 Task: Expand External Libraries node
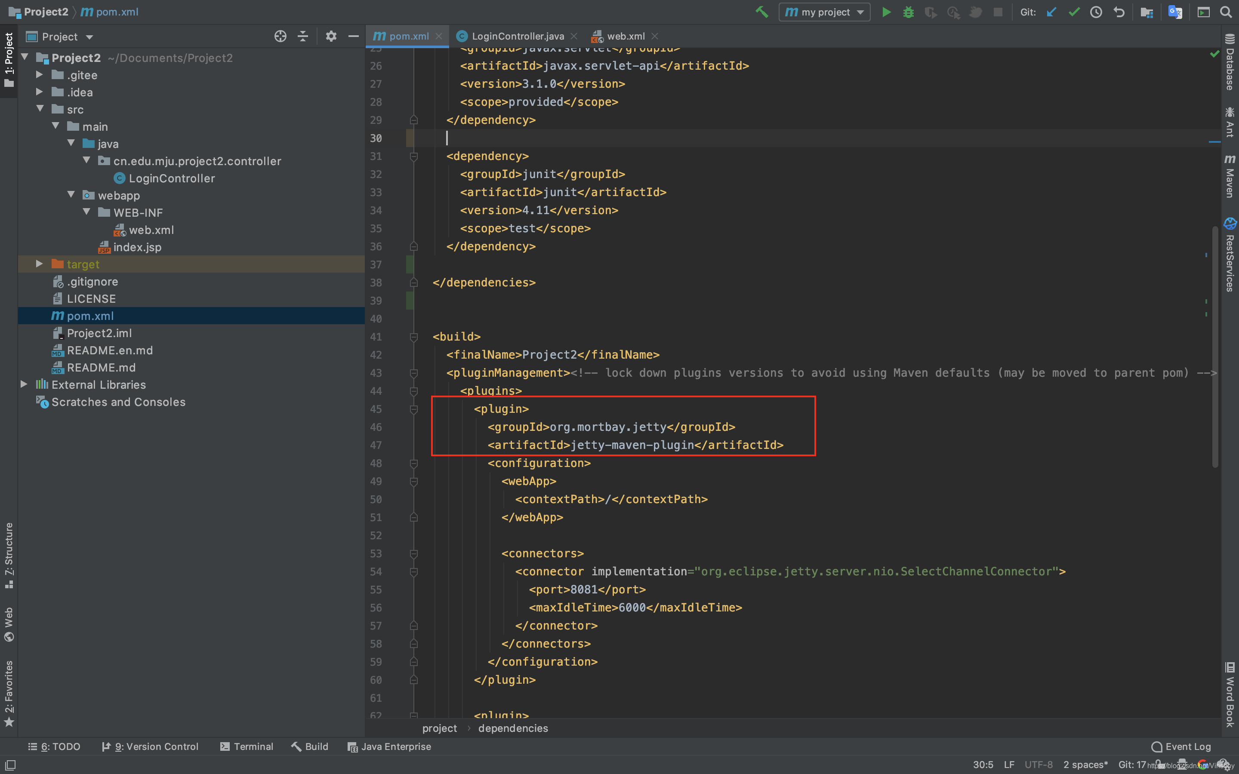point(24,384)
